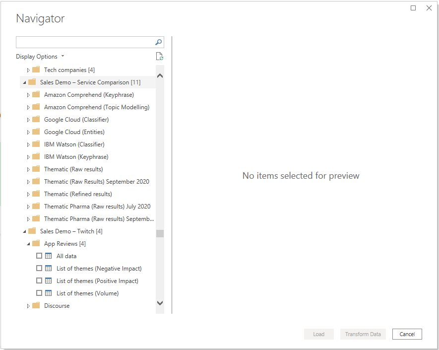
Task: Click the scroll down arrow in tree list
Action: 160,303
